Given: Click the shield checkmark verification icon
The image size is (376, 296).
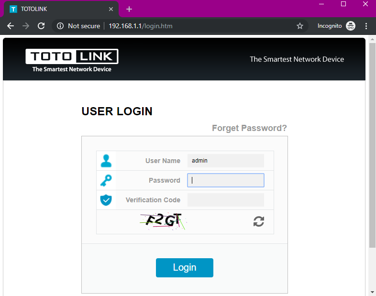Looking at the screenshot, I should (x=106, y=200).
